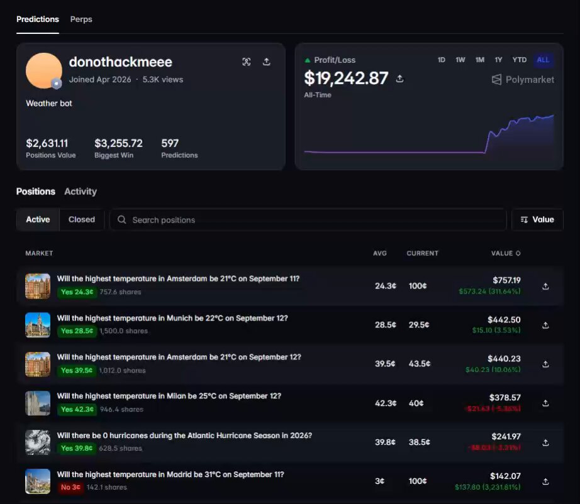Open the Munich 22°C September 12 market
This screenshot has height=504, width=580.
click(172, 318)
